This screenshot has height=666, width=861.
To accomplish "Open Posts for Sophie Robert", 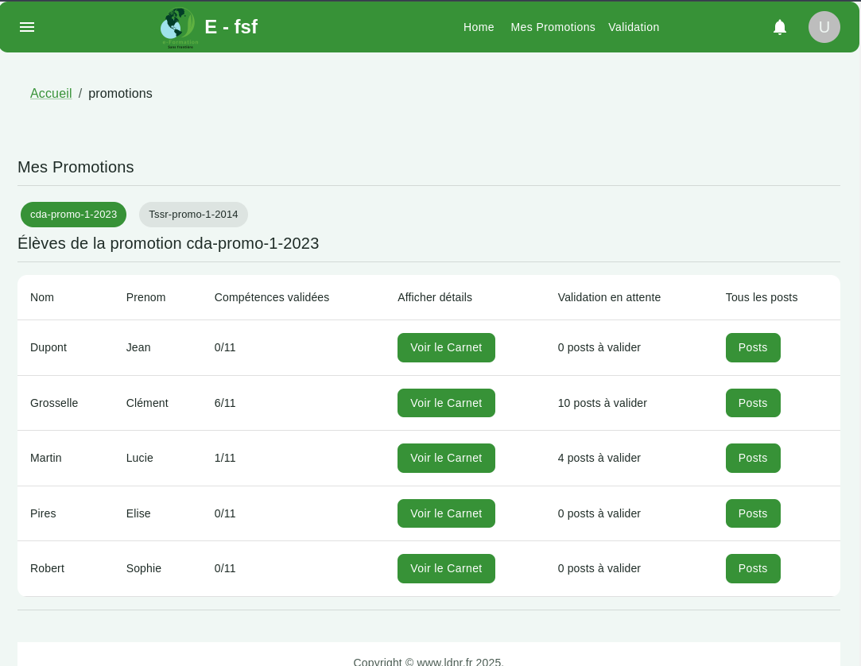I will [752, 568].
